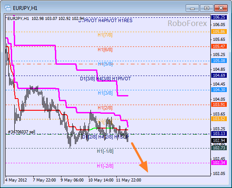
Task: Click the H1[-2/8] level label
Action: (x=105, y=166)
